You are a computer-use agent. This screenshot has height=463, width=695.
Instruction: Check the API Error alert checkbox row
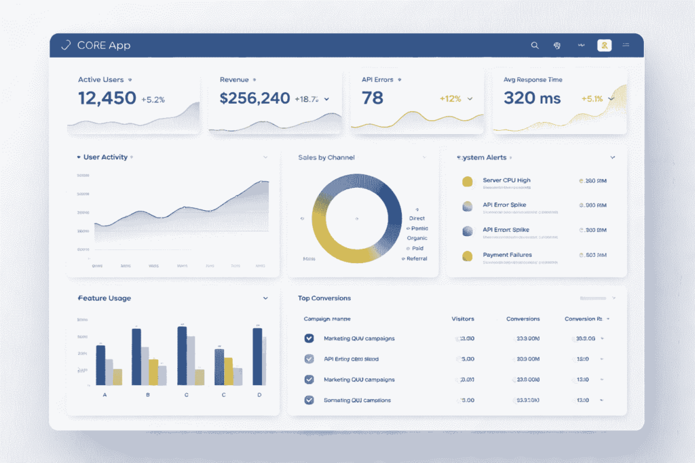tap(309, 359)
